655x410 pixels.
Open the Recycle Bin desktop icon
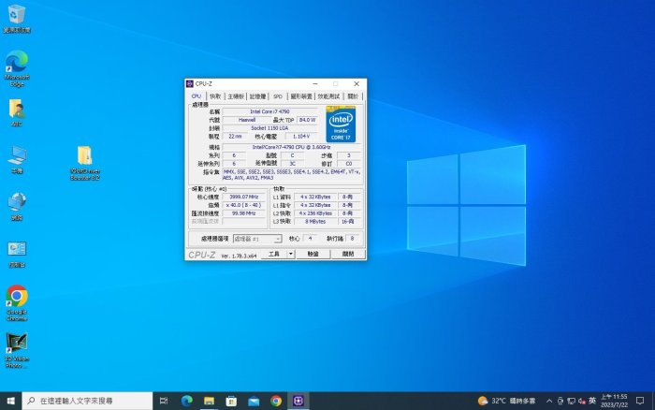(x=17, y=19)
